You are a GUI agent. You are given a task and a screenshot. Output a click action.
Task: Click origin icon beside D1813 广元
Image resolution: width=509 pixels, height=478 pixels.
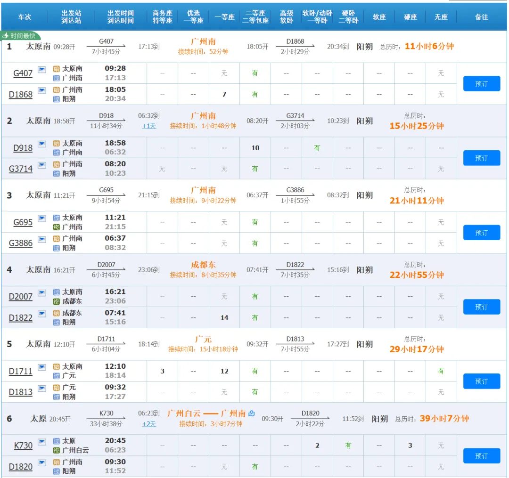coord(56,388)
